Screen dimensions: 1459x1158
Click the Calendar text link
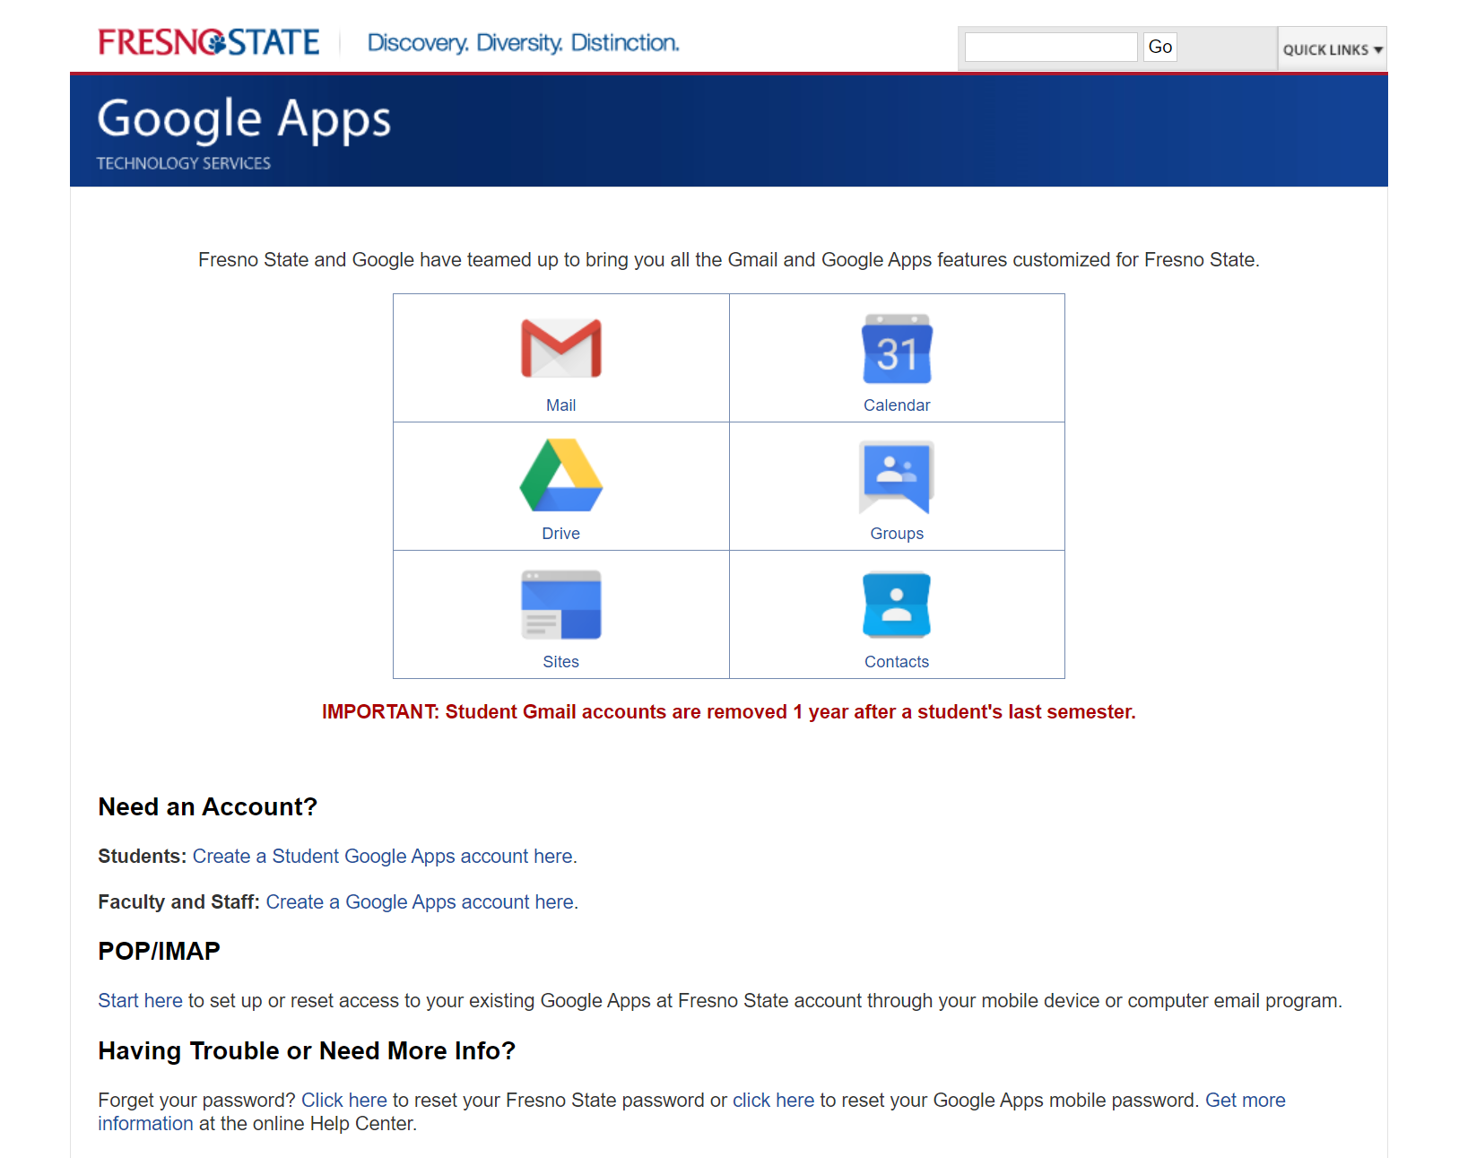coord(897,405)
